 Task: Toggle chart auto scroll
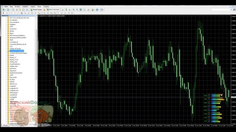pyautogui.click(x=85, y=10)
